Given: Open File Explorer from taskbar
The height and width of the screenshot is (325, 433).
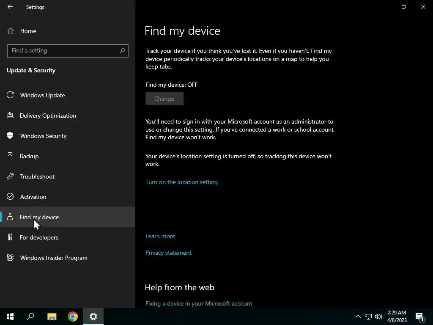Looking at the screenshot, I should (x=52, y=317).
